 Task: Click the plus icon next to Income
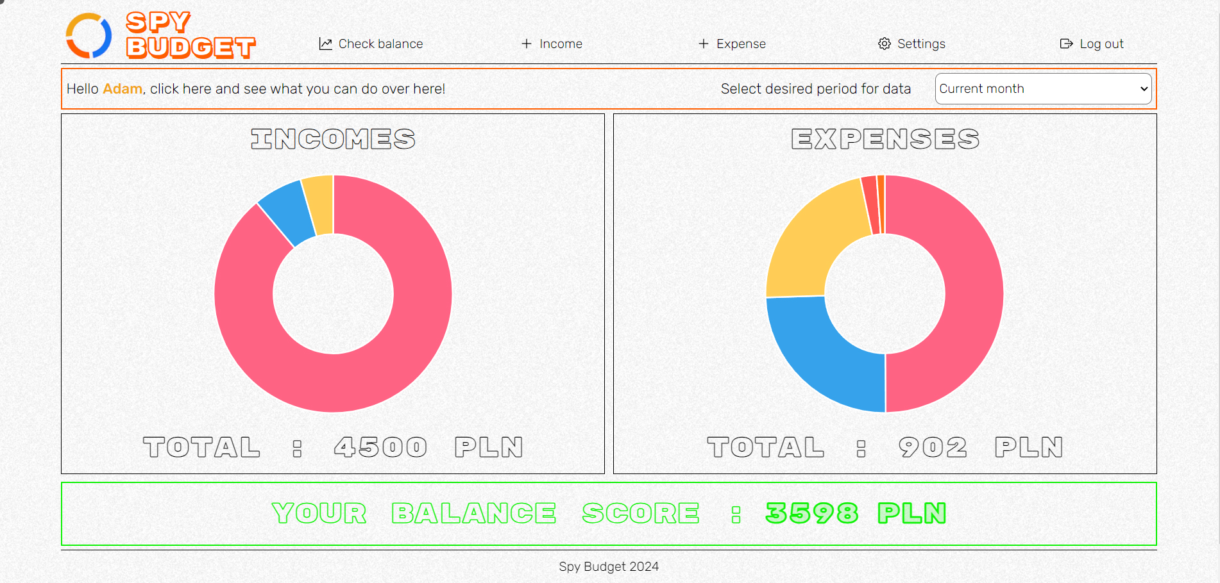527,44
